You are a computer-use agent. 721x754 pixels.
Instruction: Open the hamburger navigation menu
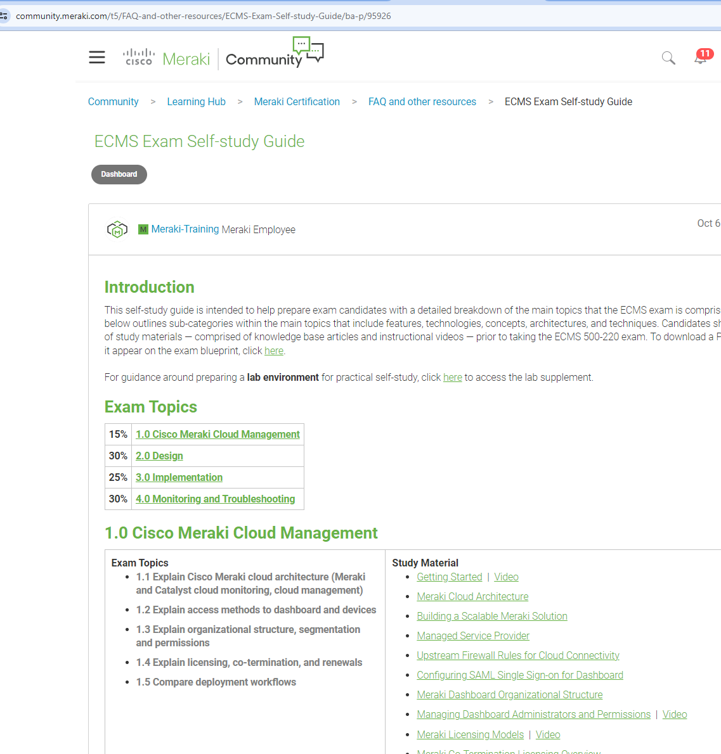pos(97,58)
